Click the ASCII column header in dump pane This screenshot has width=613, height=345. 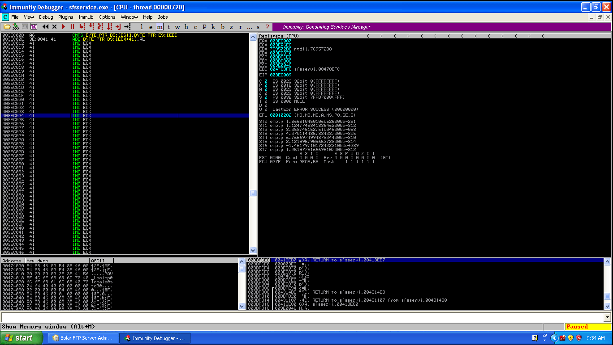102,261
